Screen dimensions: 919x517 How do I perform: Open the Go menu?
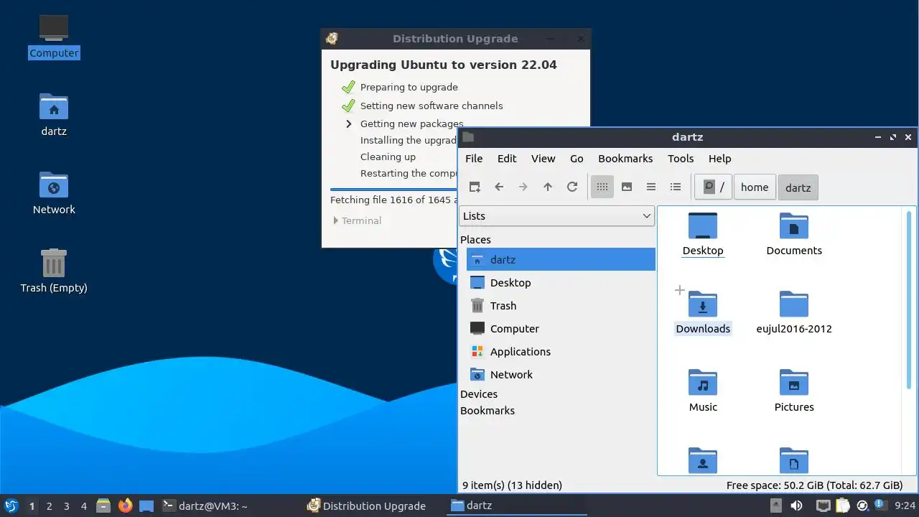click(x=577, y=159)
